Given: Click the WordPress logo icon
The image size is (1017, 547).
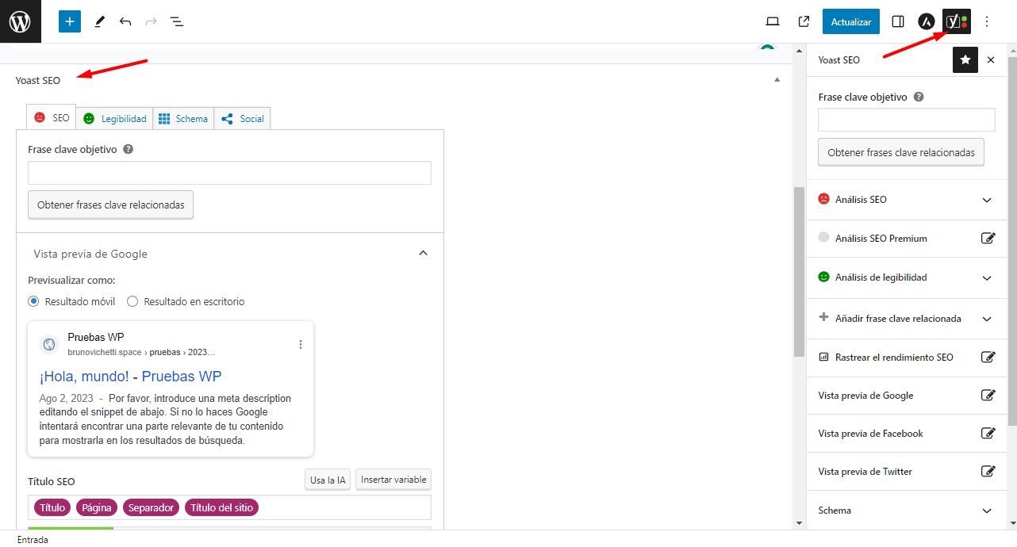Looking at the screenshot, I should 20,21.
